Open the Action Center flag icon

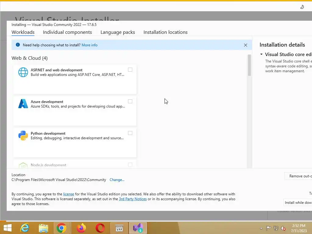[268, 228]
